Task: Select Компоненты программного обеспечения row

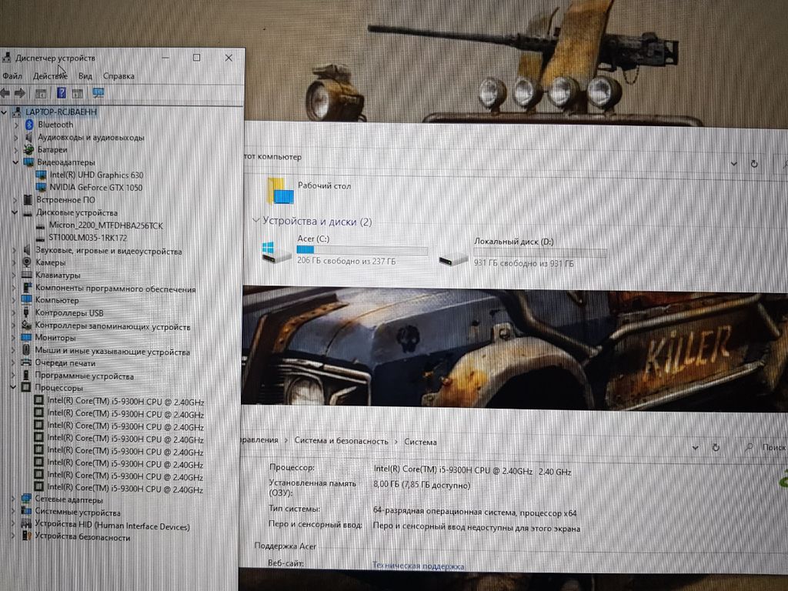Action: [115, 289]
